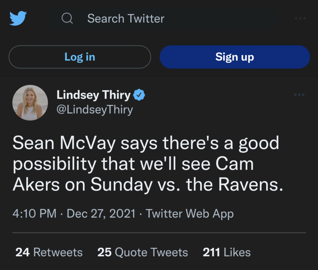
Task: Click the @LindseyThiry handle
Action: (94, 110)
